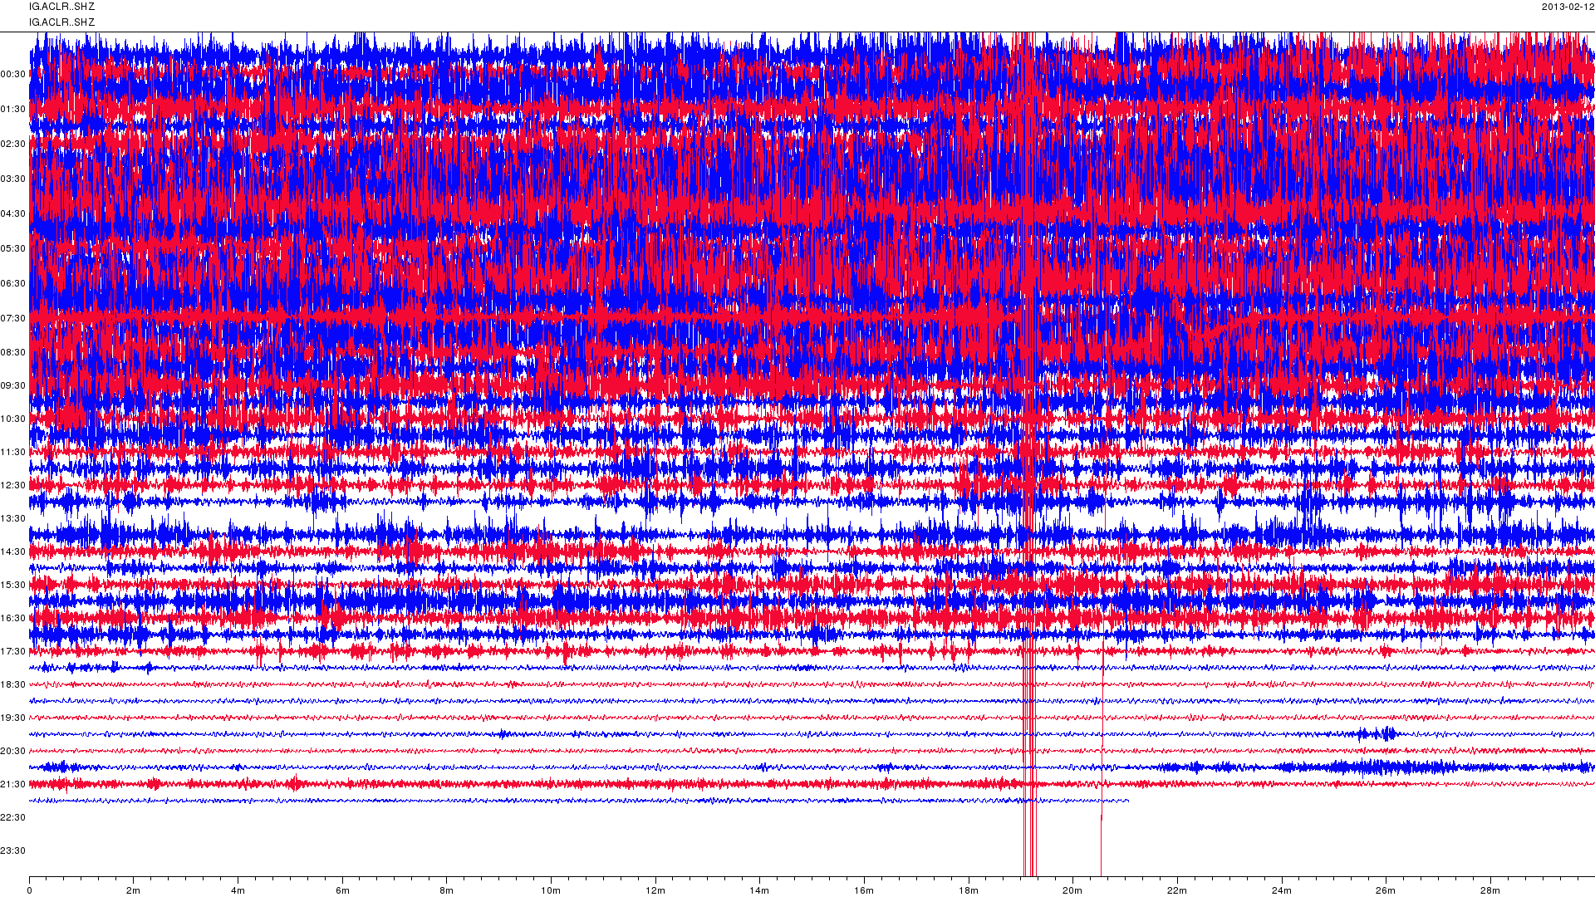Select the 14:30 time label

coord(12,552)
